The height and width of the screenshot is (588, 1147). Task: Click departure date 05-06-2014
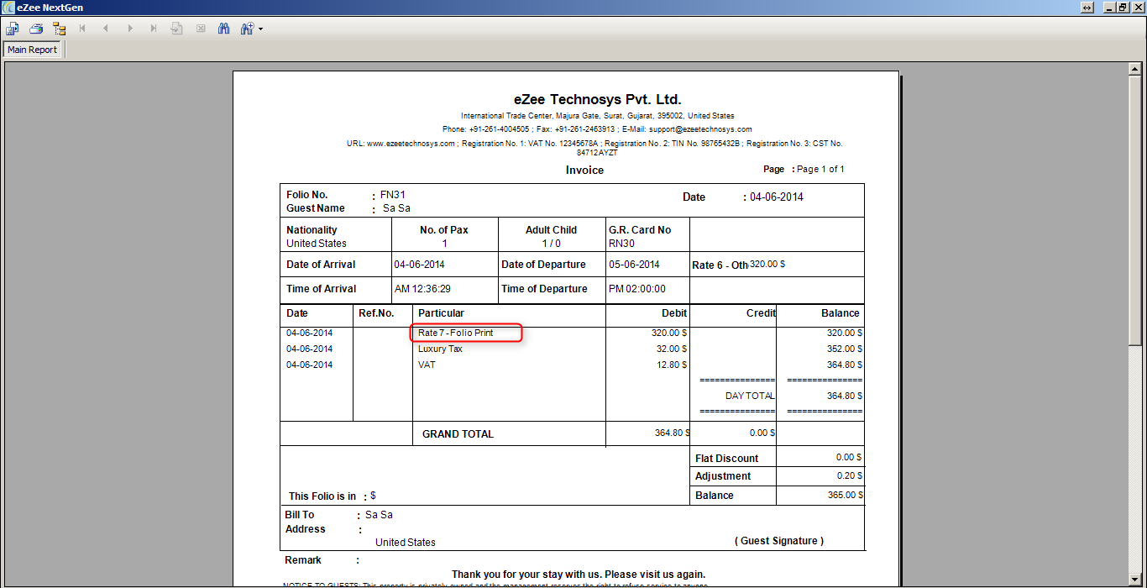634,264
